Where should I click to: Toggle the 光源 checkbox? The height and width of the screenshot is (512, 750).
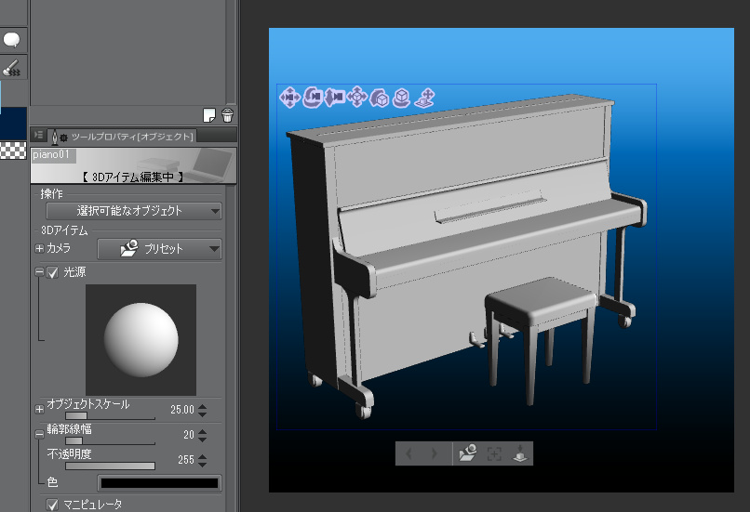coord(52,272)
